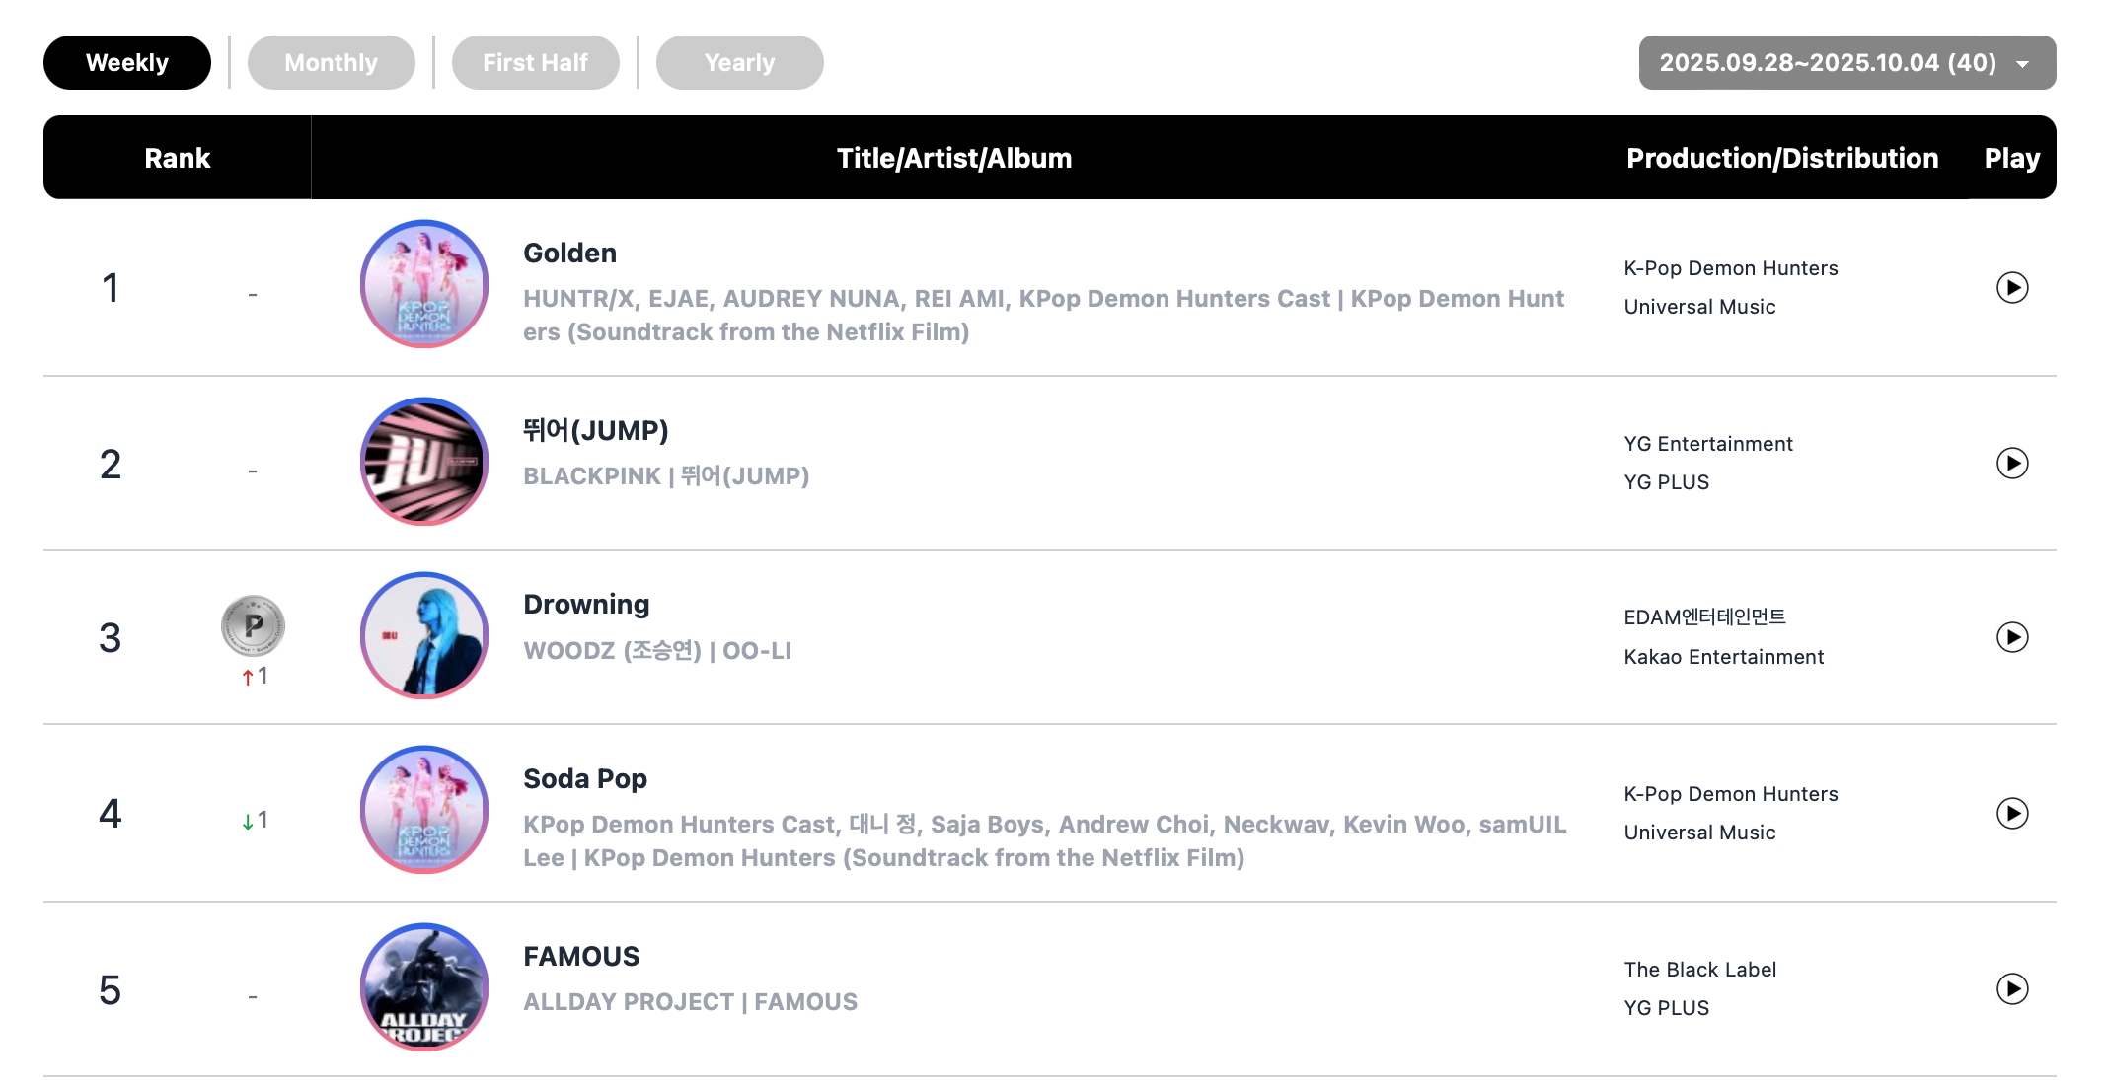Click the Drowning song title
Image resolution: width=2106 pixels, height=1087 pixels.
pyautogui.click(x=586, y=605)
